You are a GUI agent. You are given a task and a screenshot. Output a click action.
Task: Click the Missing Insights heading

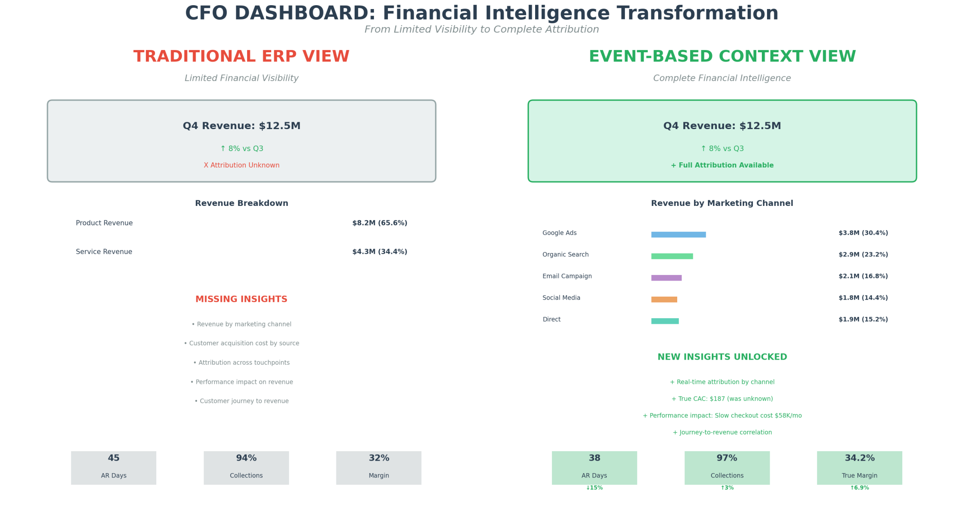click(x=241, y=299)
